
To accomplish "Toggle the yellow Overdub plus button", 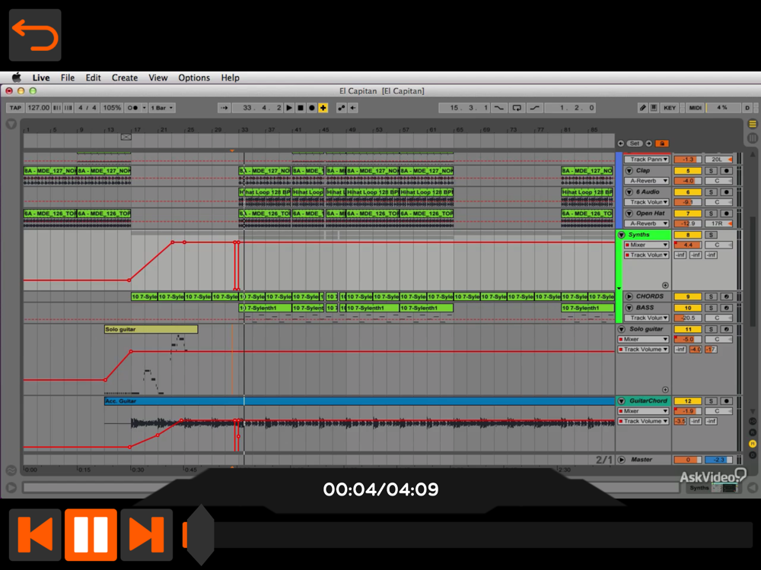I will click(323, 108).
